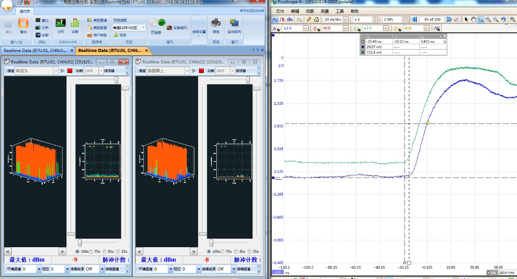This screenshot has width=517, height=279.
Task: Select the 75x radio button in CHN:01
Action: [x=91, y=251]
